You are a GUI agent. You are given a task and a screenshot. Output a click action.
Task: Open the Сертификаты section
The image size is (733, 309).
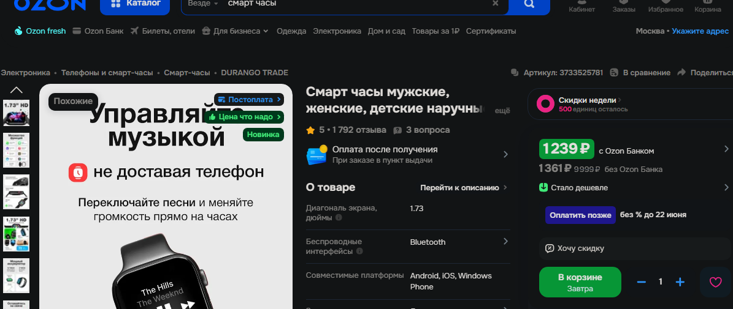pyautogui.click(x=491, y=31)
